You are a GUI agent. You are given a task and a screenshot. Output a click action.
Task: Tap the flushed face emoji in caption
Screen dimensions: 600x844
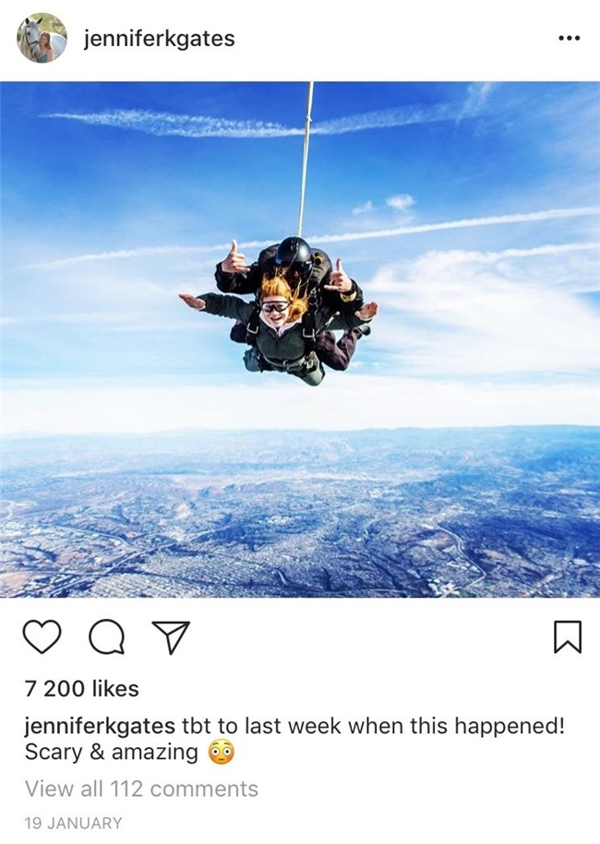[x=222, y=753]
